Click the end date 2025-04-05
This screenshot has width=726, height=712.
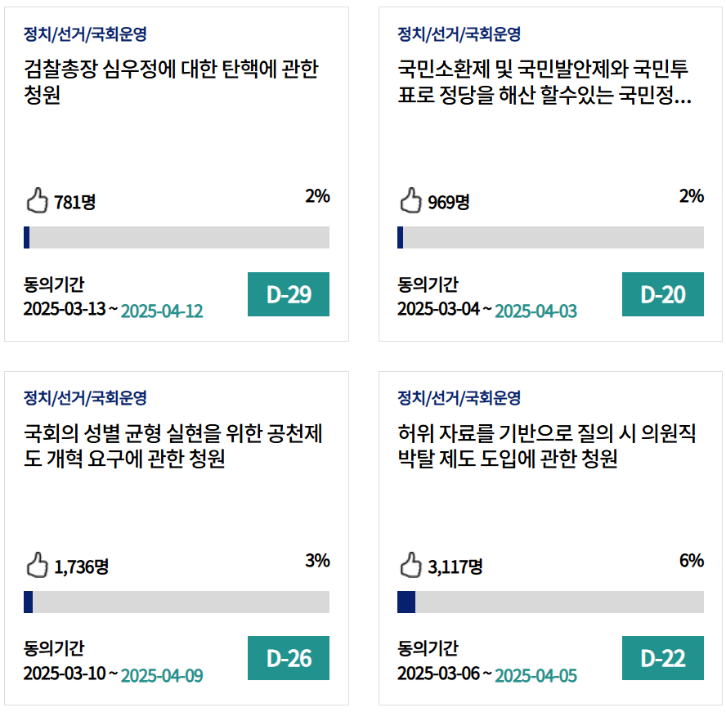point(536,675)
